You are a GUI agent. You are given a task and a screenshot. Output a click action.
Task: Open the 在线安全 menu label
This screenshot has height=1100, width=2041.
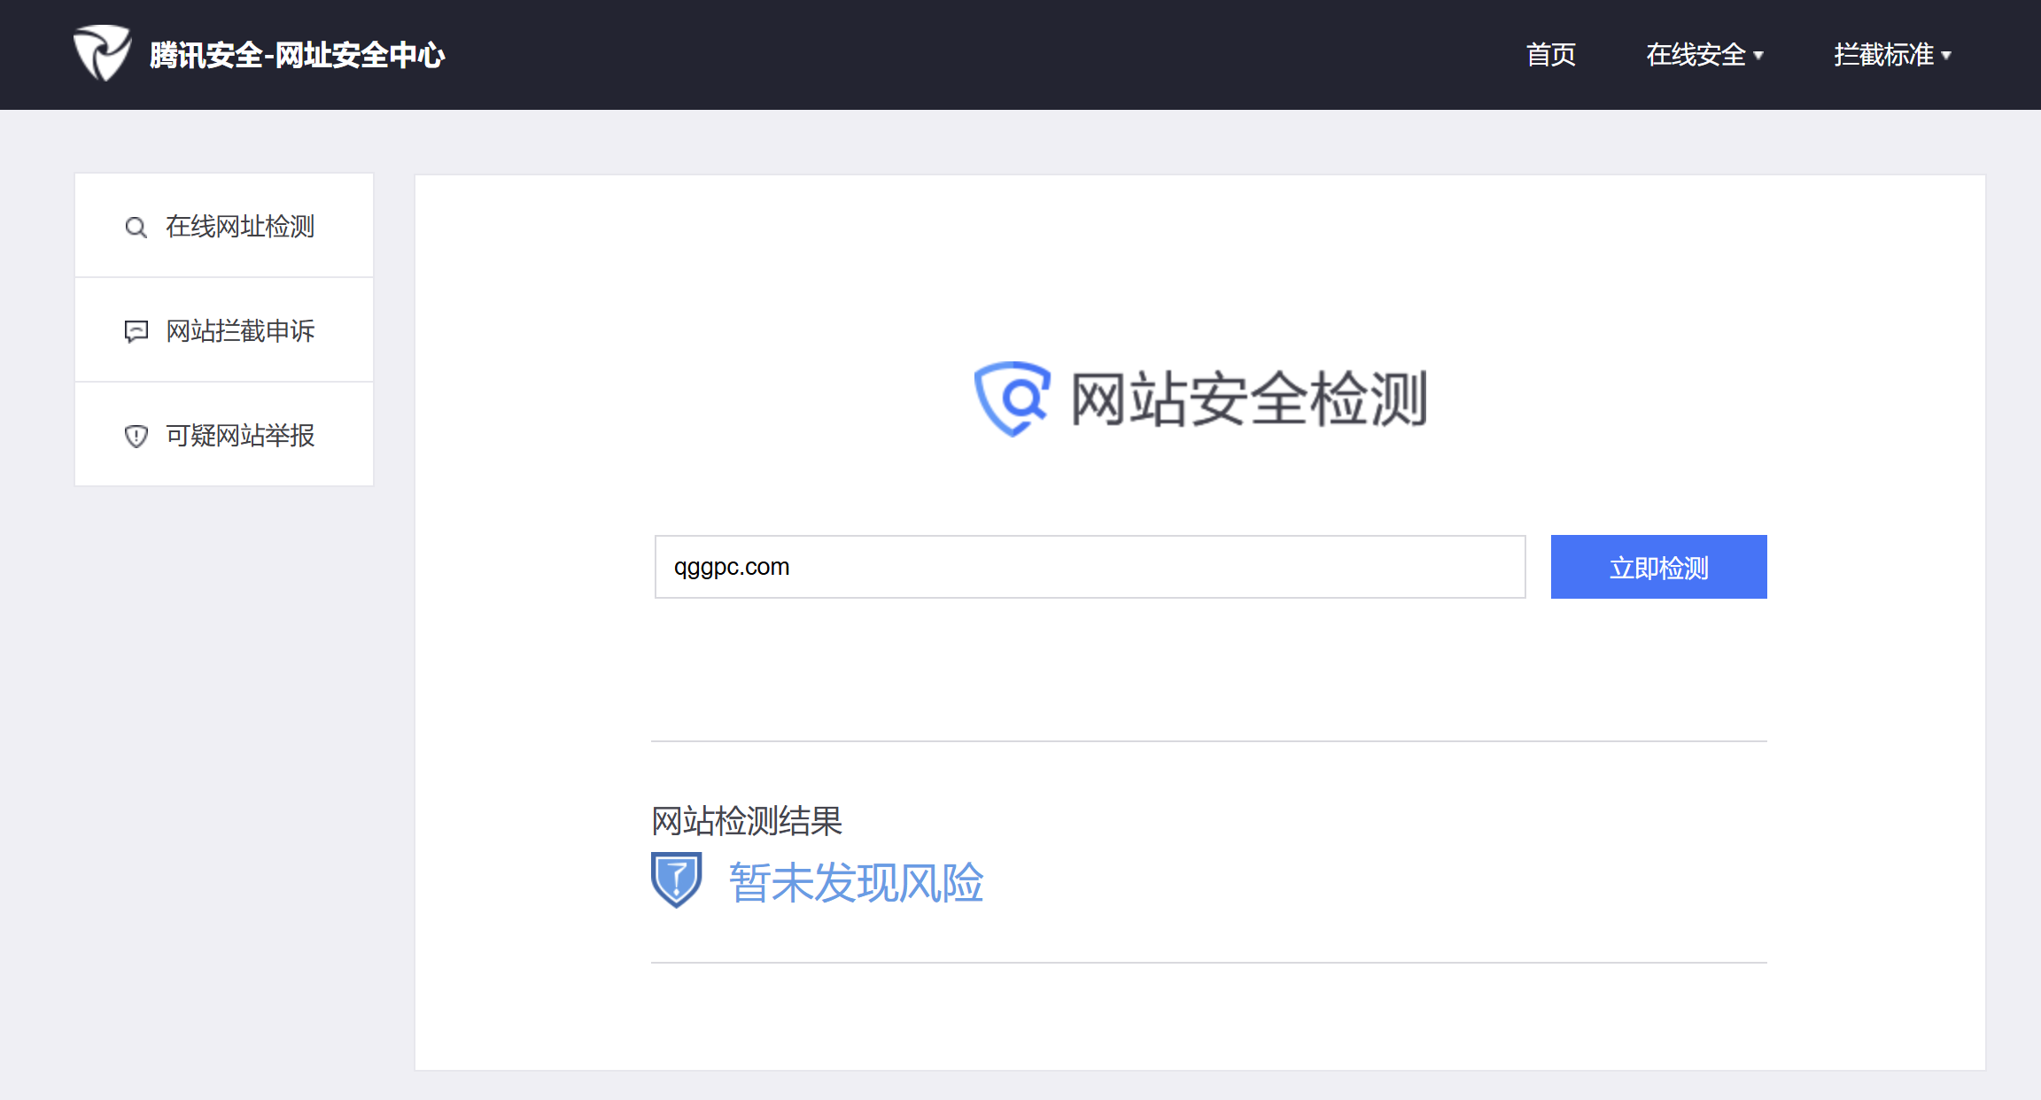1695,55
